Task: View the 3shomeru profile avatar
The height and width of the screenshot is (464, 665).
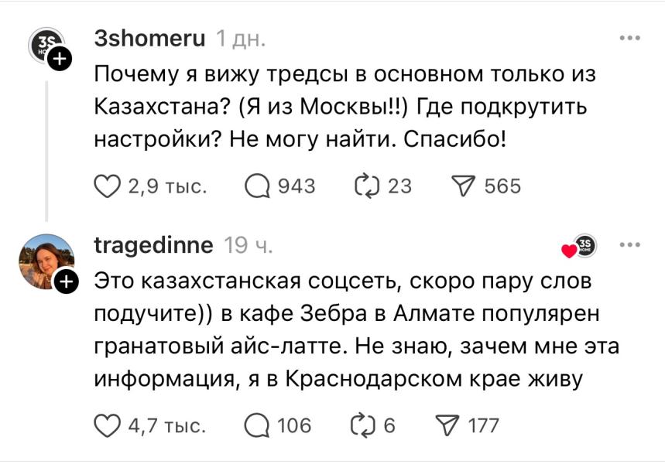Action: tap(45, 46)
